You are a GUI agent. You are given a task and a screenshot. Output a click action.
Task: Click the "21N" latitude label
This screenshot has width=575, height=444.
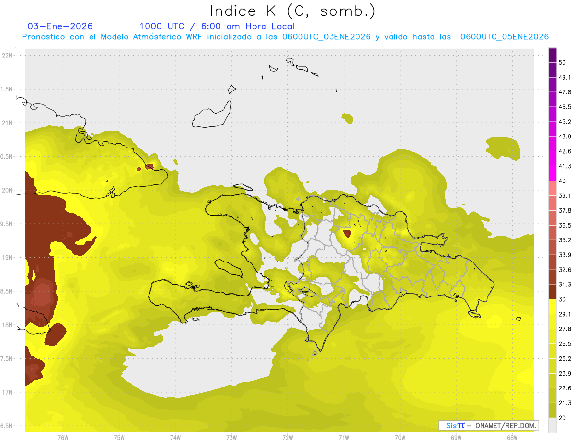point(8,123)
